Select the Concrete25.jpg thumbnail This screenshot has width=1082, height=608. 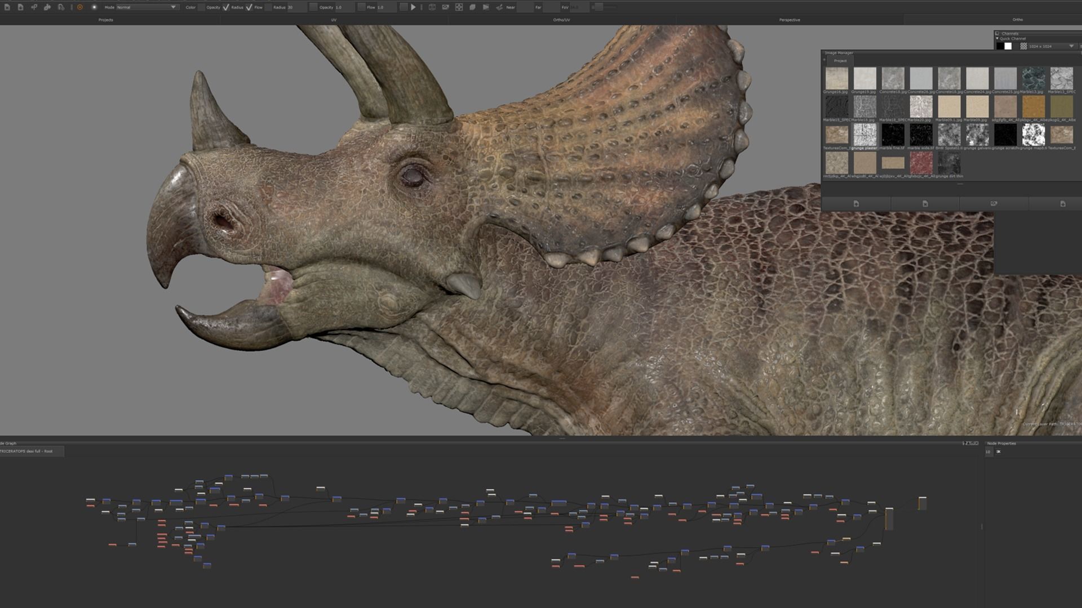tap(1006, 78)
